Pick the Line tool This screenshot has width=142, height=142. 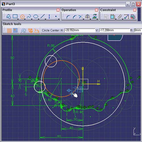coord(43,17)
